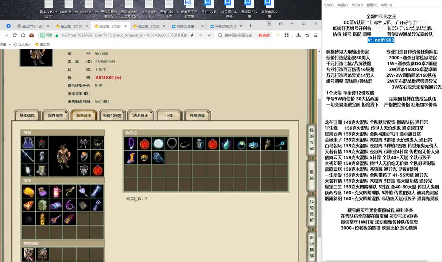Expand the 收藏 bookmarks dropdown arrow

tap(9, 44)
